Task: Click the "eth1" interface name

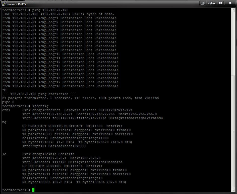Action: [6, 110]
